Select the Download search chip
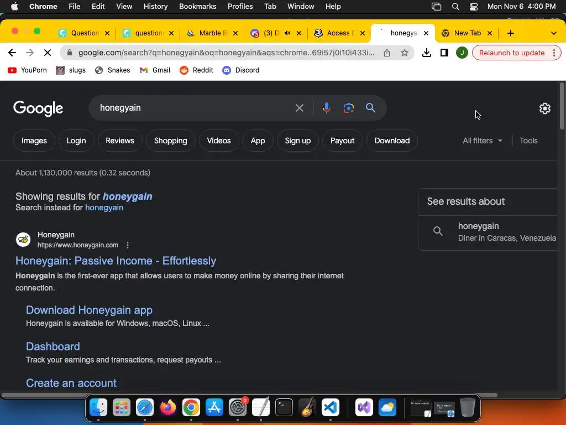Image resolution: width=566 pixels, height=425 pixels. [392, 141]
